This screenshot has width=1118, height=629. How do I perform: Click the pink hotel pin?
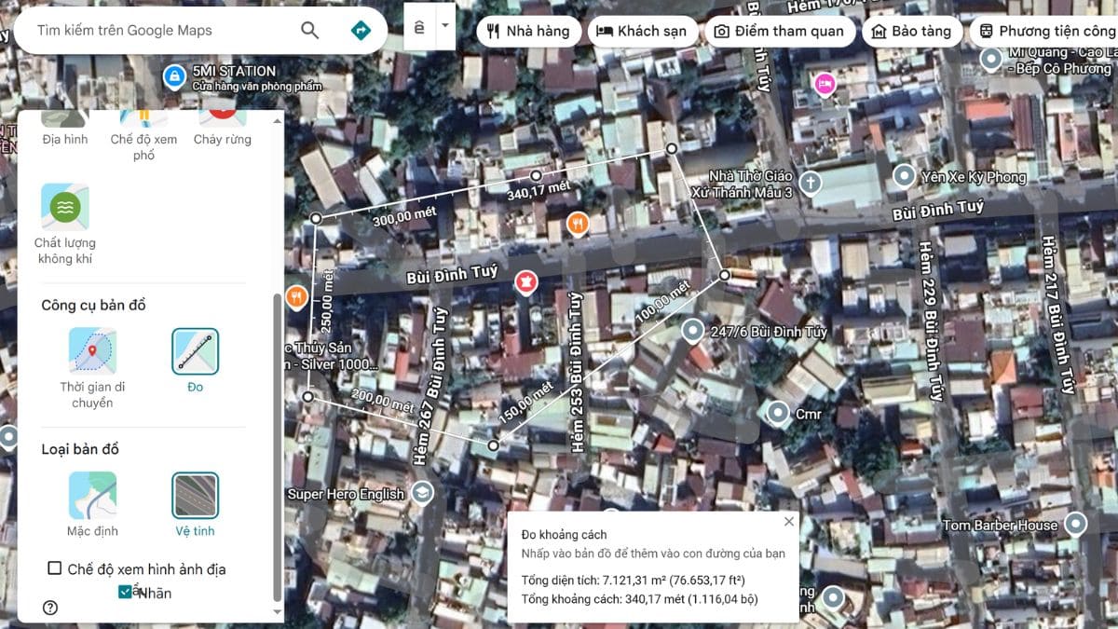[x=825, y=85]
